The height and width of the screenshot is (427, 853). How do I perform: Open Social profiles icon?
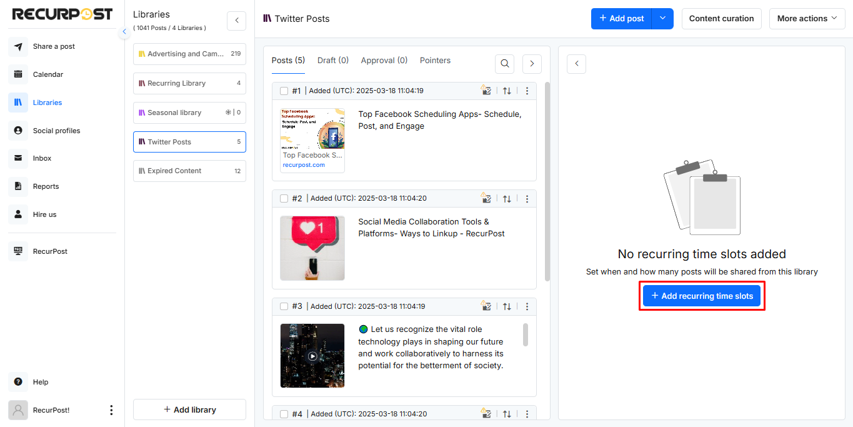pos(18,131)
